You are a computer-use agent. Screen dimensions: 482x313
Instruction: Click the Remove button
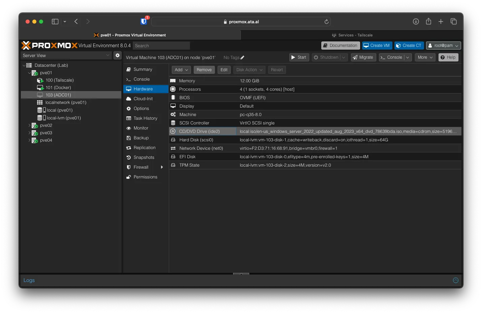coord(204,70)
